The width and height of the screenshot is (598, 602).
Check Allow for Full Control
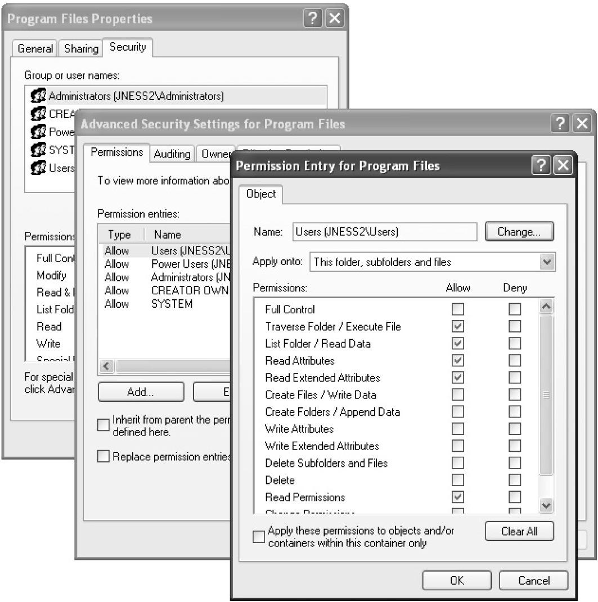(457, 309)
